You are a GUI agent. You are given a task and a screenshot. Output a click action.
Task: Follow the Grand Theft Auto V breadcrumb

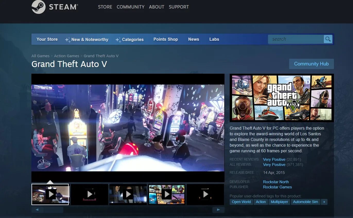101,56
